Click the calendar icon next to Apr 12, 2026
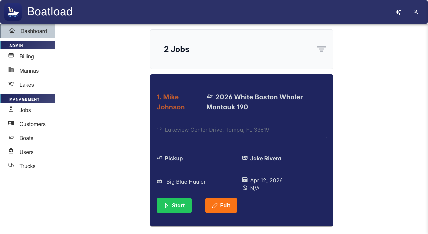The height and width of the screenshot is (234, 428). (245, 180)
